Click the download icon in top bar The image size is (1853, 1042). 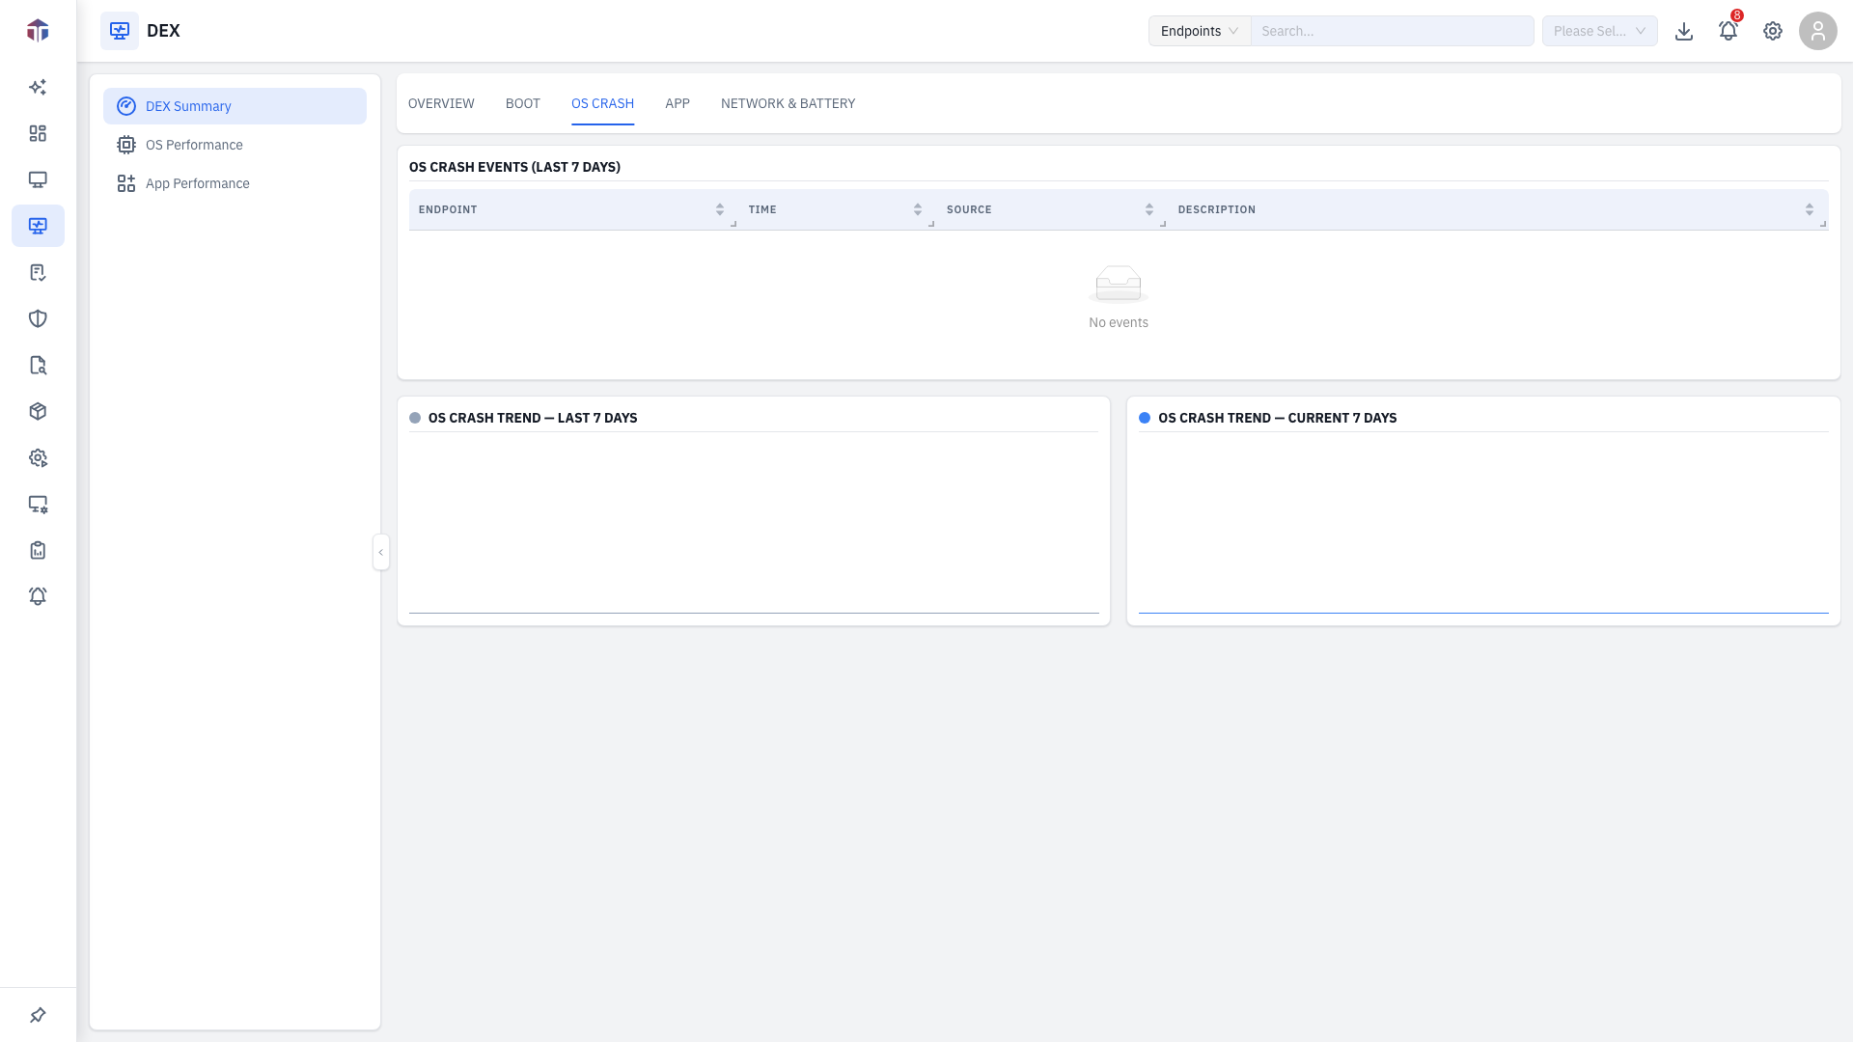click(x=1684, y=31)
